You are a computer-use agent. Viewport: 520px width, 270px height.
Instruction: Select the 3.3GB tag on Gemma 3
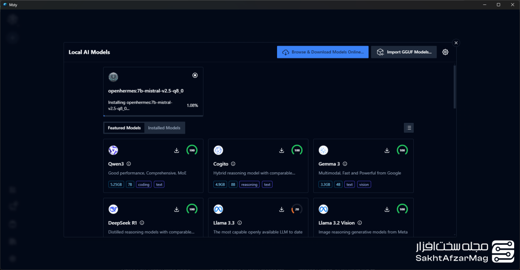pyautogui.click(x=325, y=184)
